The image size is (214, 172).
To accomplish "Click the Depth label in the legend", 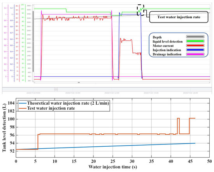I will 157,37.
